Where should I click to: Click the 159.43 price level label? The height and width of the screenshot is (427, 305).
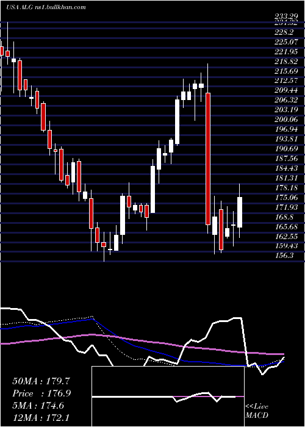[x=286, y=246]
